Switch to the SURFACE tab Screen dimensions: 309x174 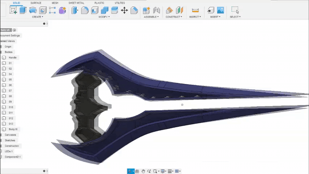(x=36, y=3)
